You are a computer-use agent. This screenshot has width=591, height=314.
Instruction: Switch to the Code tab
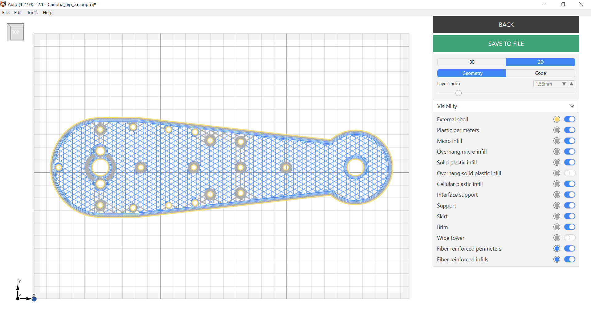[540, 73]
